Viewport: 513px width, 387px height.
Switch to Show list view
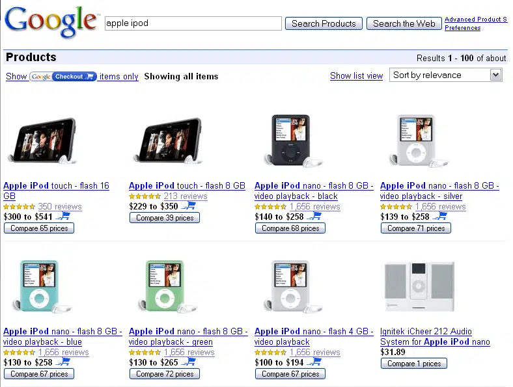click(x=356, y=76)
